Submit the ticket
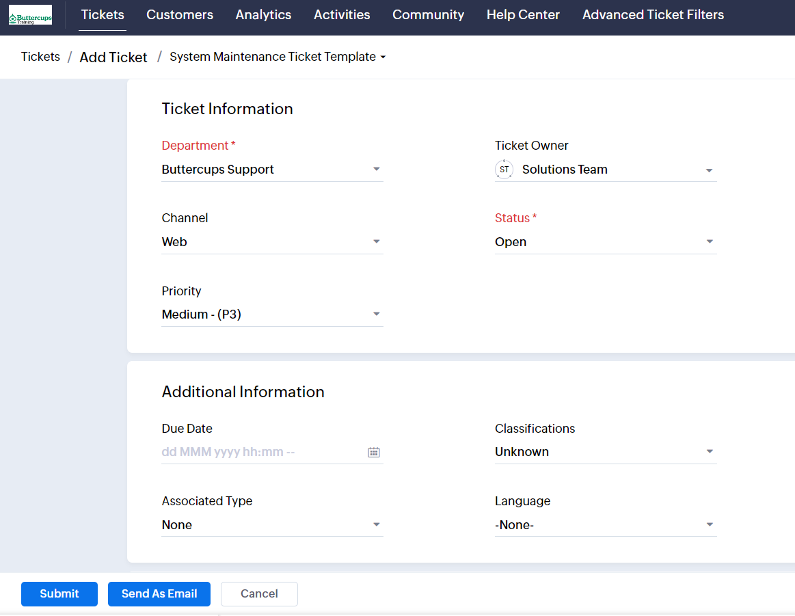 point(59,593)
